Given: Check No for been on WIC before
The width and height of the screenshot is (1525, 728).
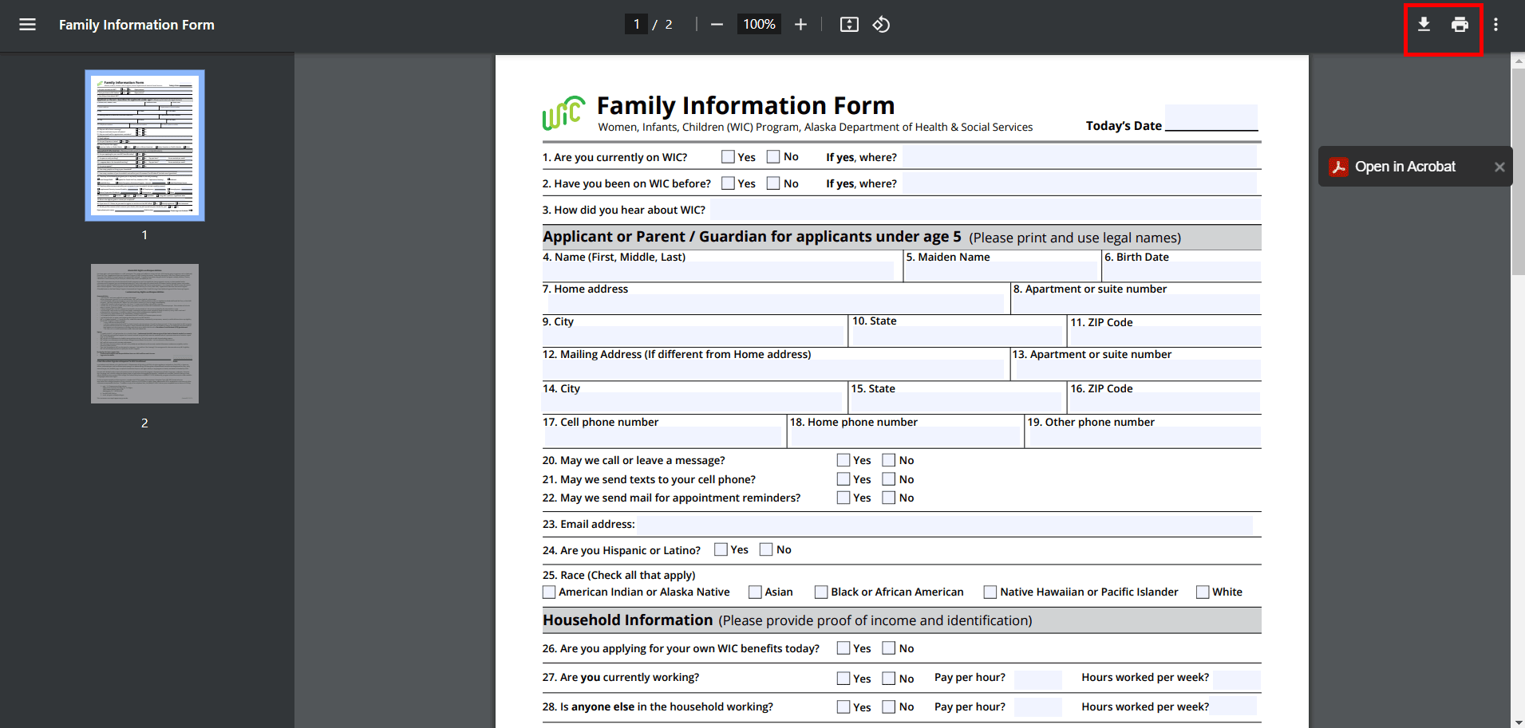Looking at the screenshot, I should coord(773,183).
